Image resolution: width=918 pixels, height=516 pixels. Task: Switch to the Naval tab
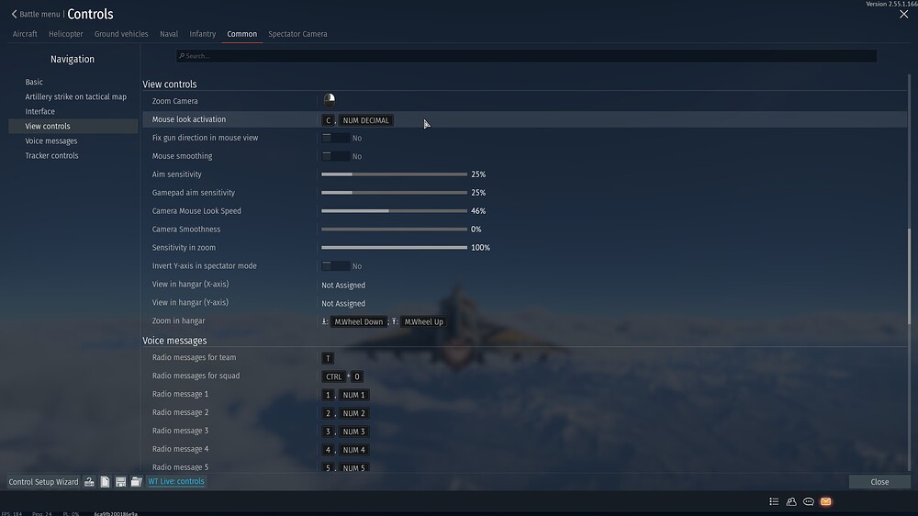pyautogui.click(x=169, y=34)
